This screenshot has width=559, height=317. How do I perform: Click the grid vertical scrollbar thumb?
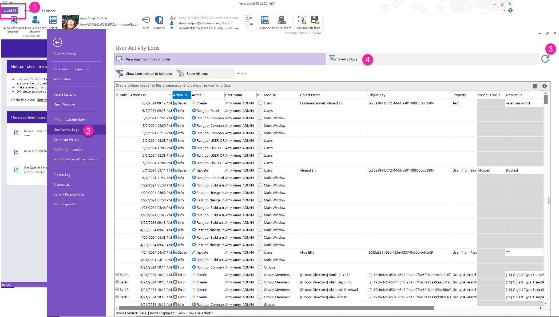[x=546, y=100]
